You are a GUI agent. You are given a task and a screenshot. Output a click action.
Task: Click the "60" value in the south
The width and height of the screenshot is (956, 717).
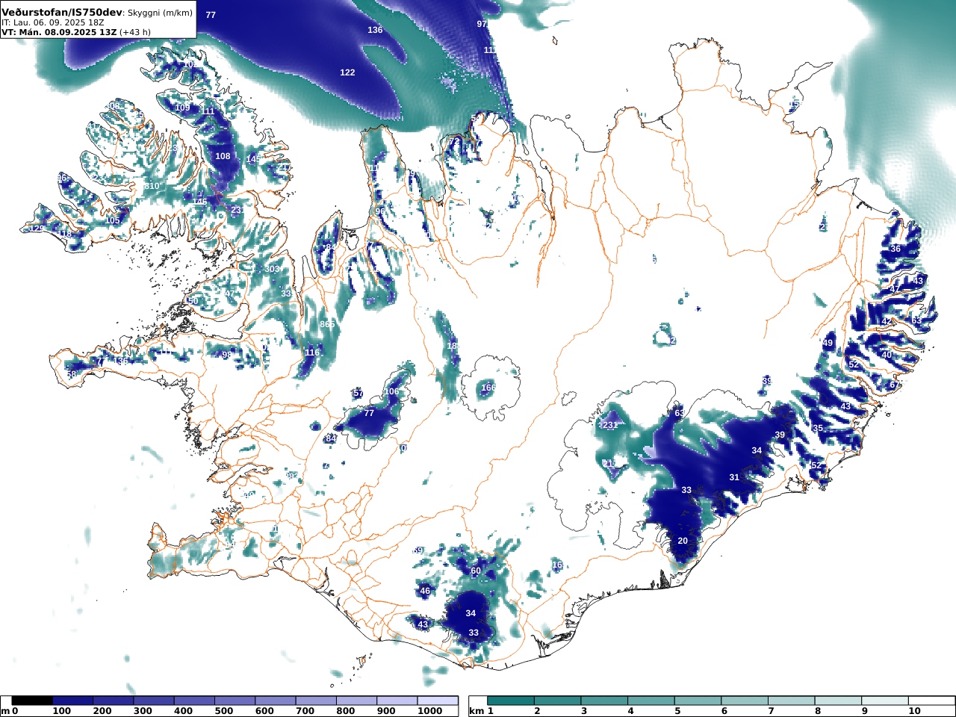[x=476, y=571]
